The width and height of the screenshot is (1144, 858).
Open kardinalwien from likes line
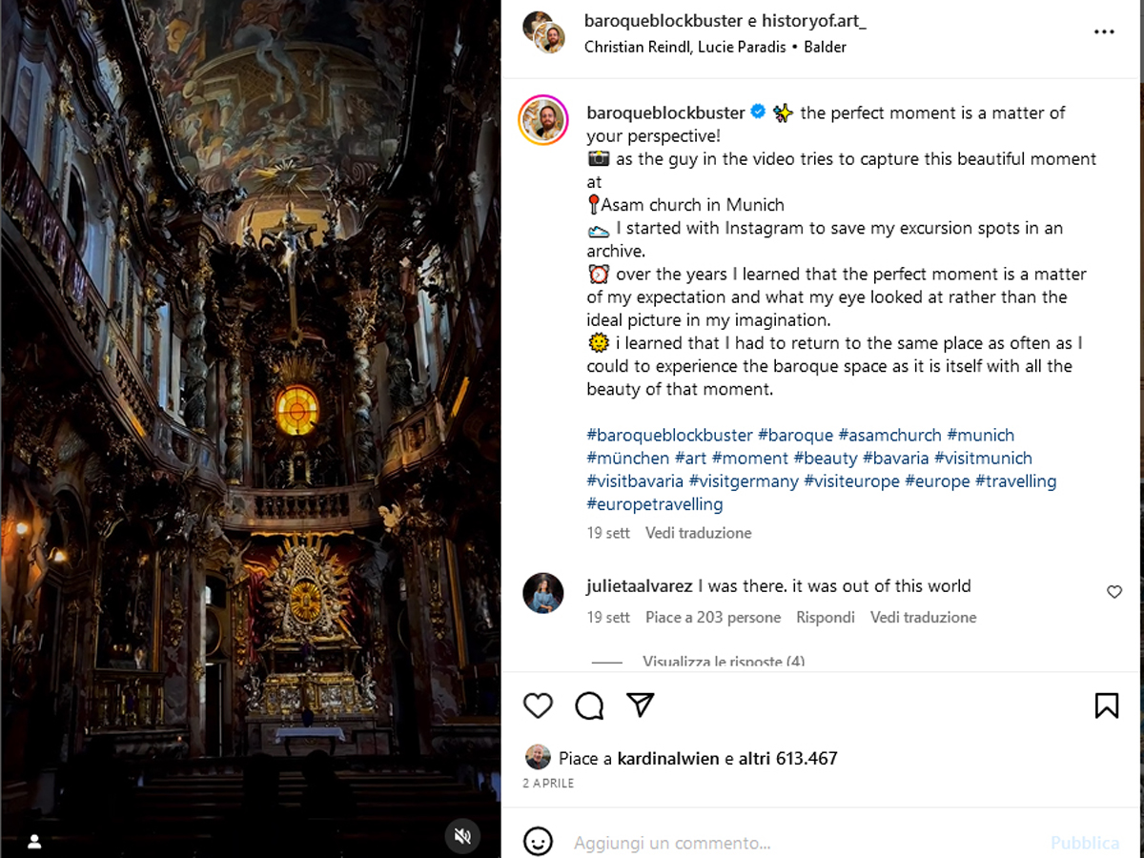(667, 759)
